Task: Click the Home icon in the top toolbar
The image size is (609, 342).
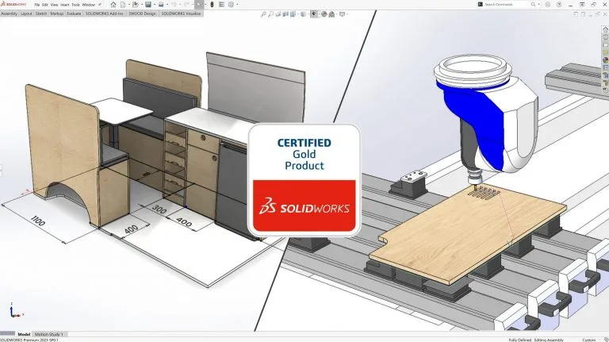Action: (113, 5)
